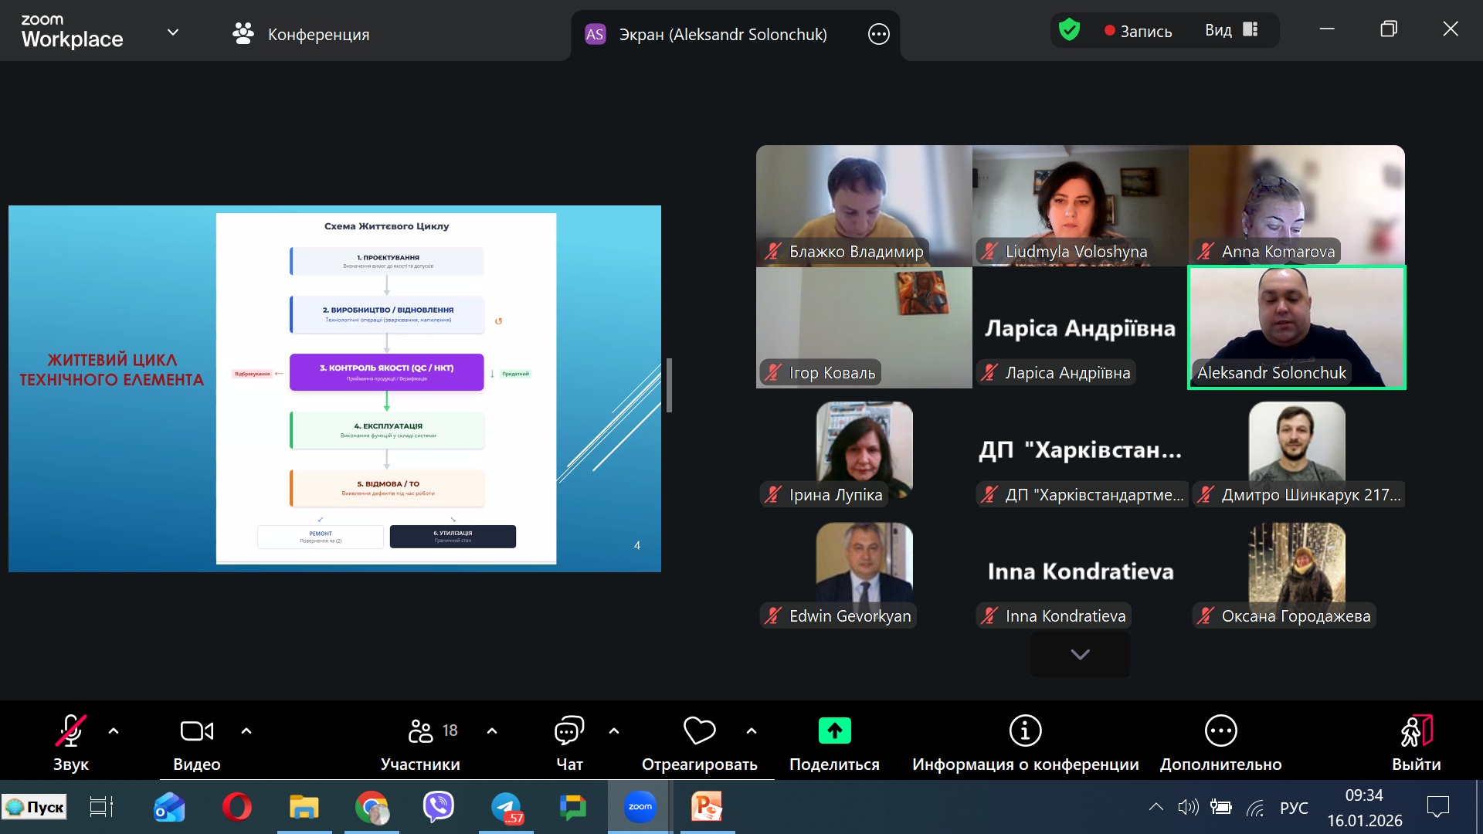
Task: Open the Chat panel icon
Action: coord(569,731)
